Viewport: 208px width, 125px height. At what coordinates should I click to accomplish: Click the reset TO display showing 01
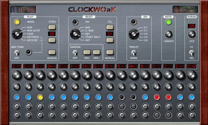tap(110, 34)
